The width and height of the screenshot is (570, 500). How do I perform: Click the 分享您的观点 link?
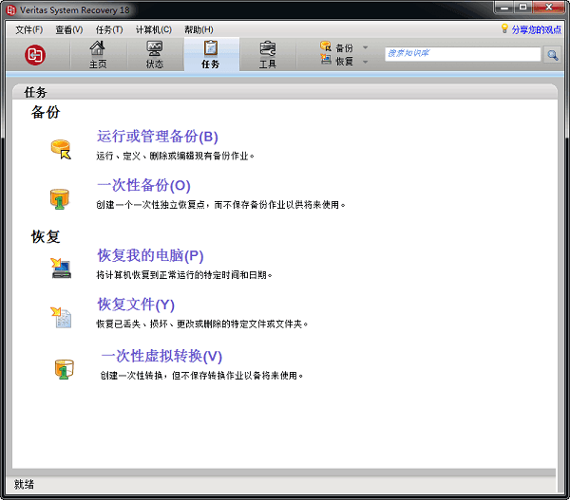pos(537,29)
